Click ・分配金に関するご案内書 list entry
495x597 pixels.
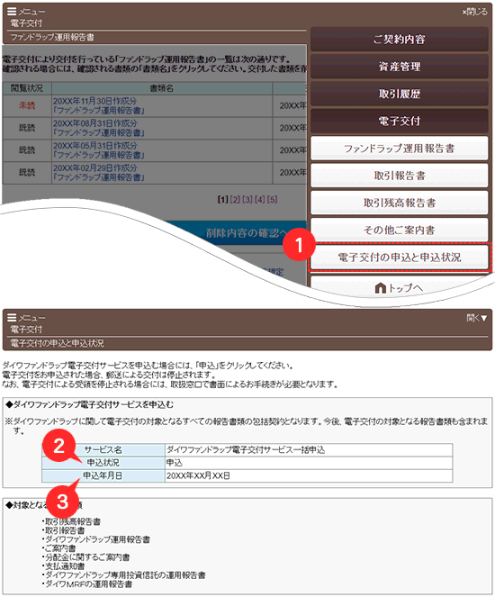tap(86, 557)
